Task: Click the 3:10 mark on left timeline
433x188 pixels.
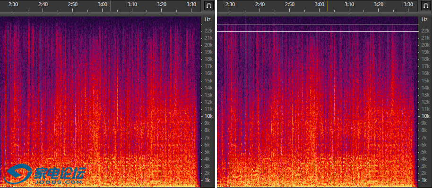Action: pyautogui.click(x=132, y=4)
